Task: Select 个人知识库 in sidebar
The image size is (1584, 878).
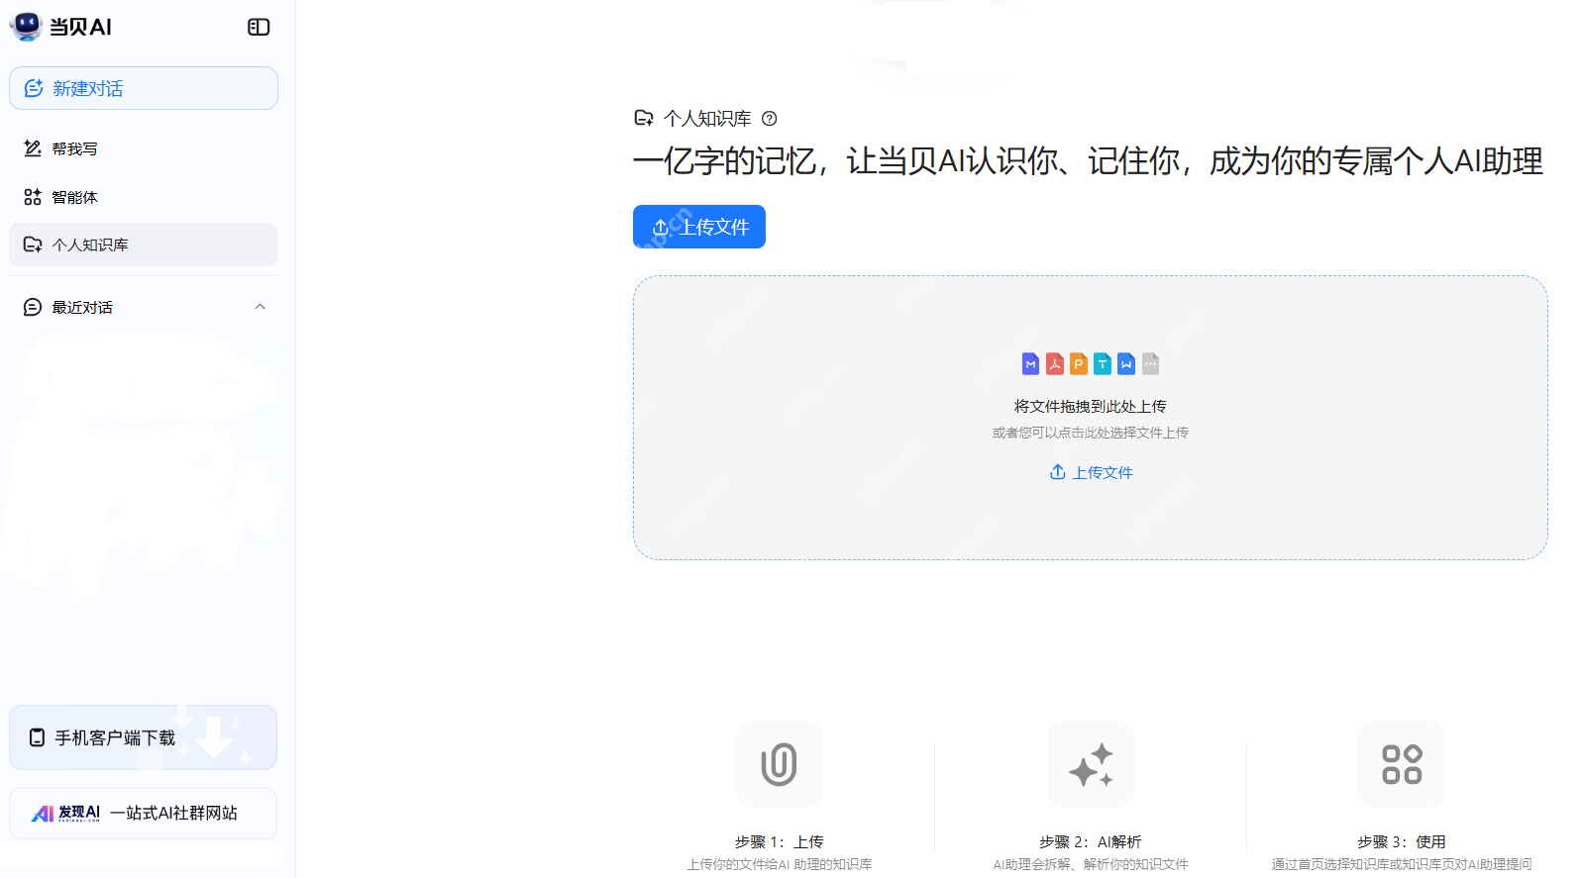Action: pos(144,244)
